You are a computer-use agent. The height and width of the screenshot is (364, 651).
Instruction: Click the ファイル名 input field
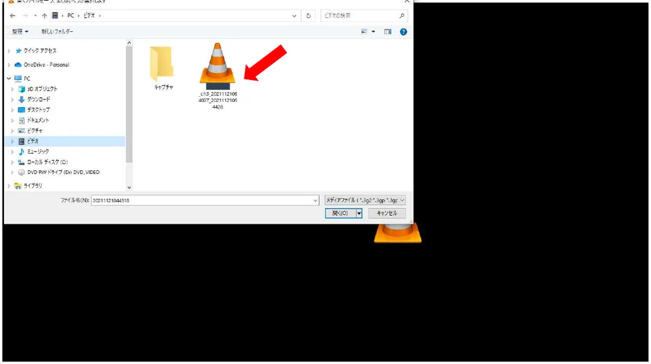[x=205, y=201]
